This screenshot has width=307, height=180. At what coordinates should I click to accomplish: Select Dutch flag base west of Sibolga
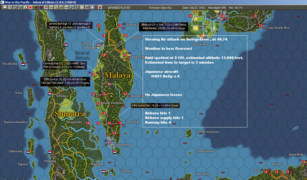click(50, 94)
